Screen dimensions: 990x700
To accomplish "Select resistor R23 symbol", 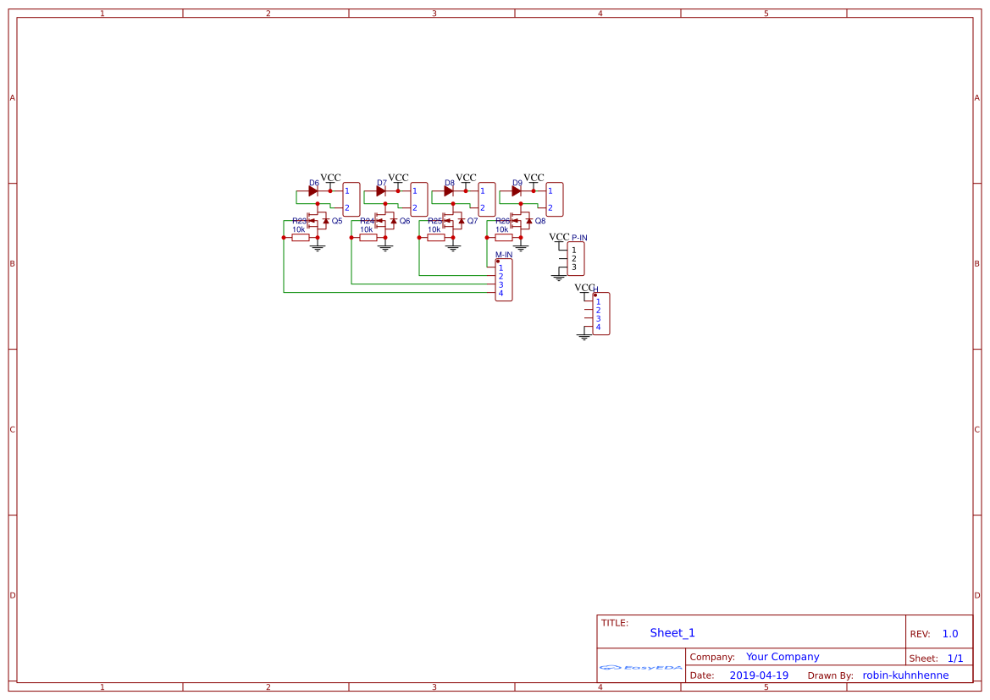I will [301, 238].
